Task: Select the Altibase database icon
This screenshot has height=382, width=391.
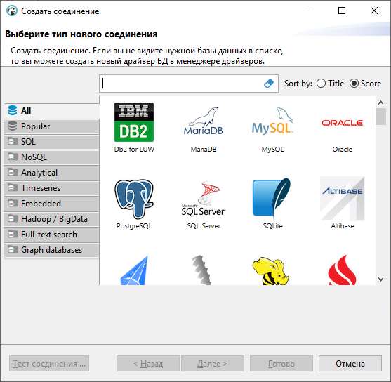Action: tap(343, 199)
